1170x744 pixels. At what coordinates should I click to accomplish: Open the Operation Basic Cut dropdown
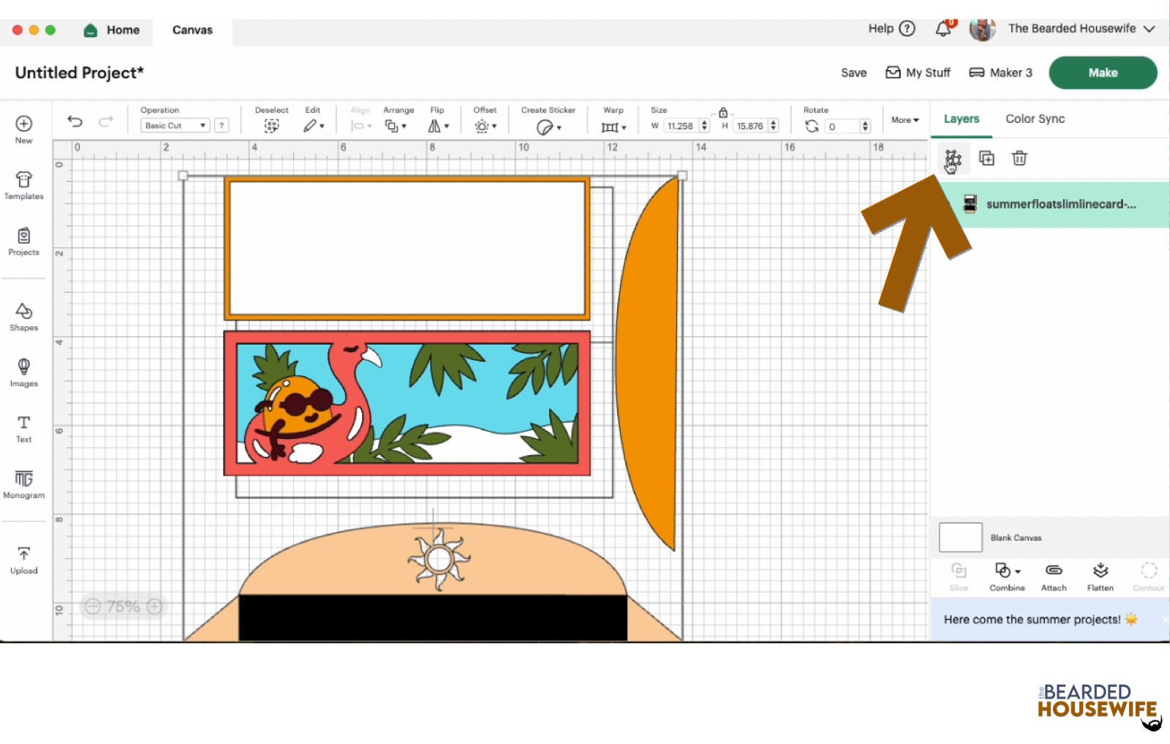[x=175, y=126]
